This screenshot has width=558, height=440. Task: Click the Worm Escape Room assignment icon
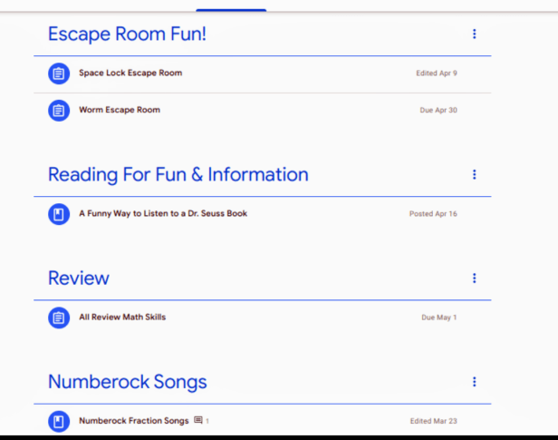59,111
